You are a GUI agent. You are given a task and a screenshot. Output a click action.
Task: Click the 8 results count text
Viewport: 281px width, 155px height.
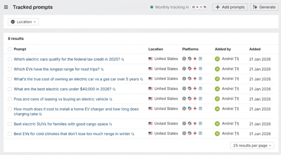(x=16, y=38)
